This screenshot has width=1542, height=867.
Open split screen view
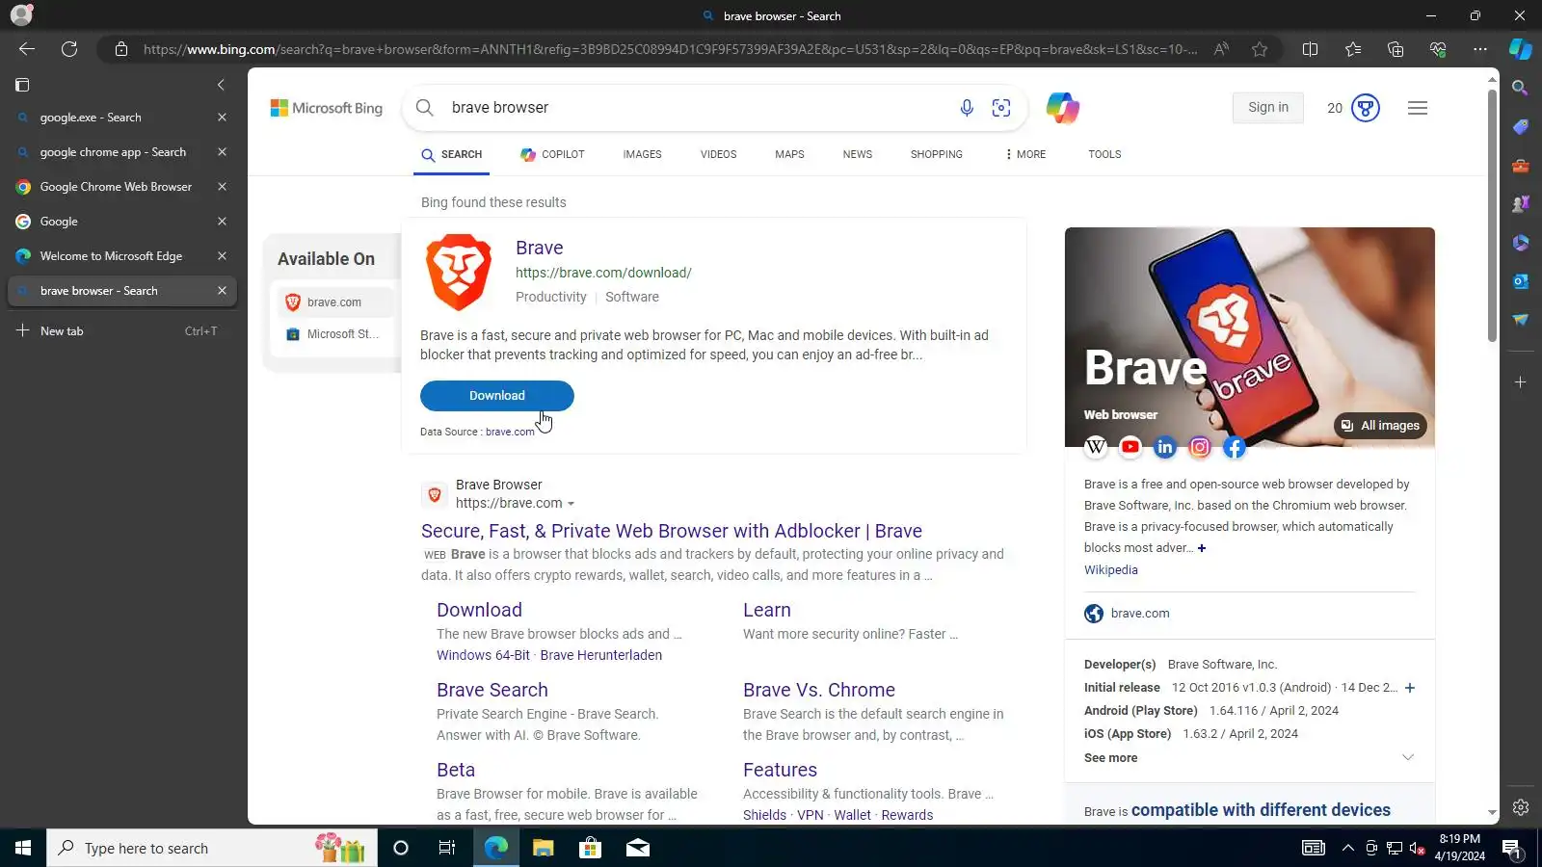1310,49
